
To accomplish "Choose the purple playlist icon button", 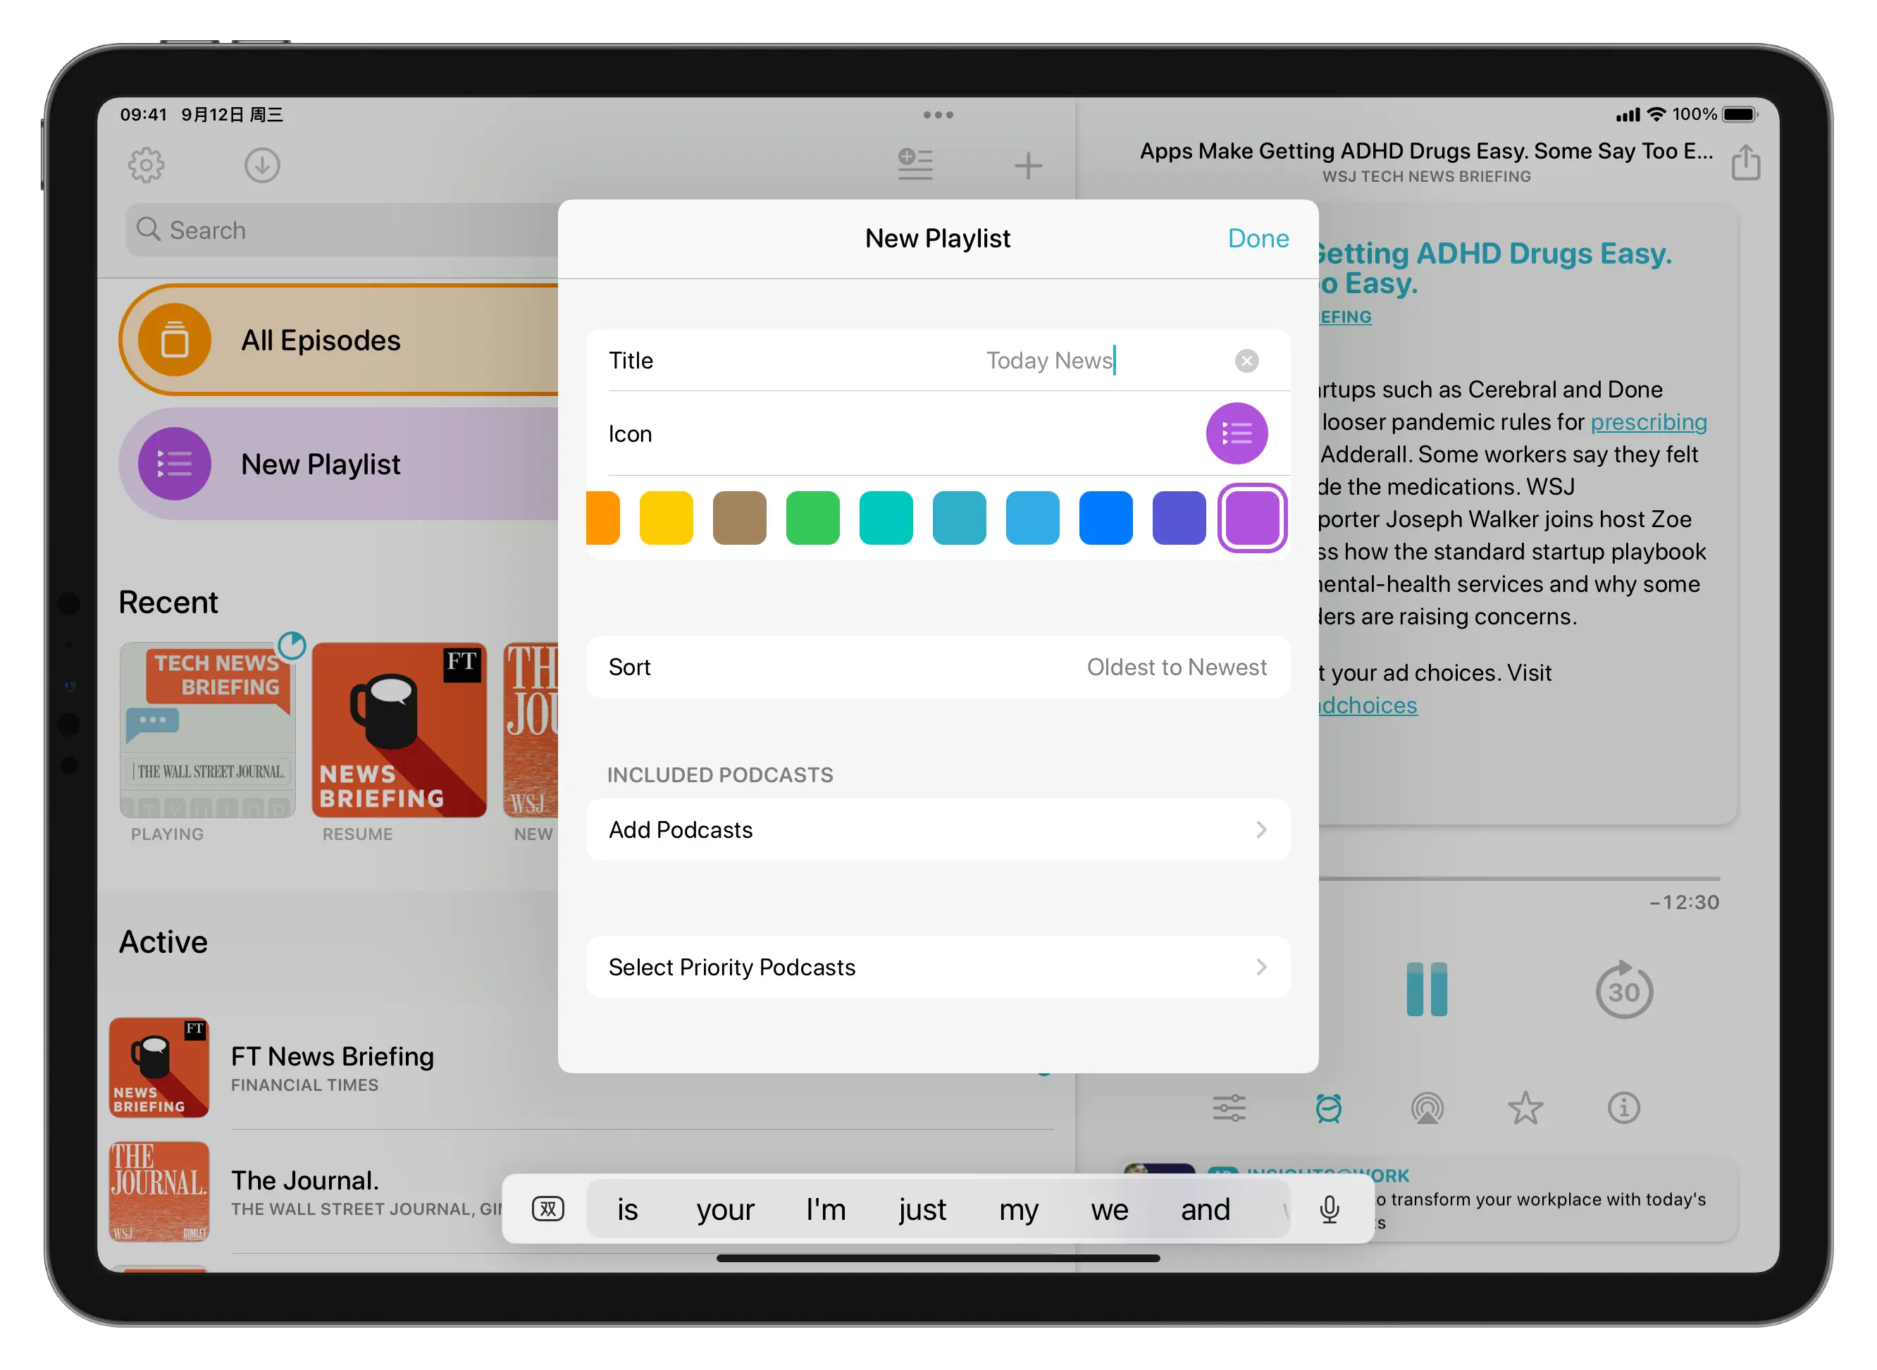I will [x=1236, y=433].
